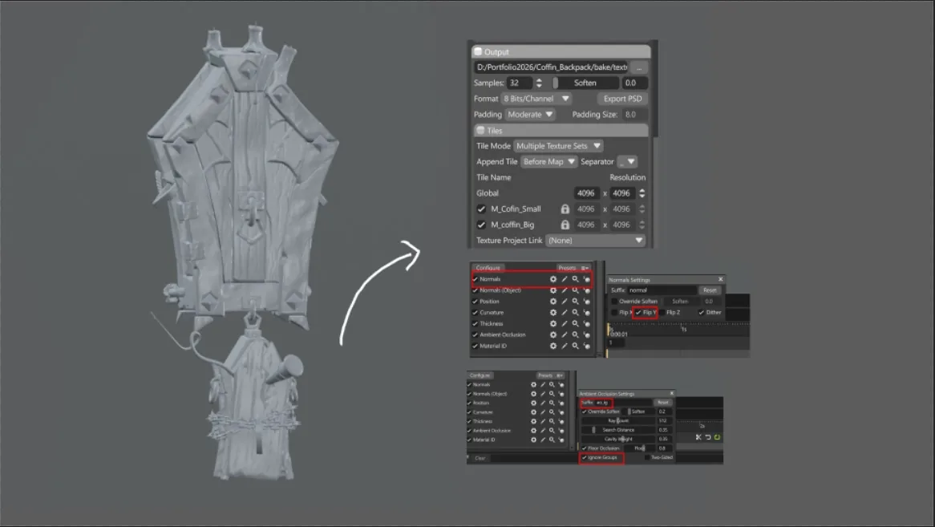Click the Export PSD button
Viewport: 935px width, 527px height.
click(622, 99)
